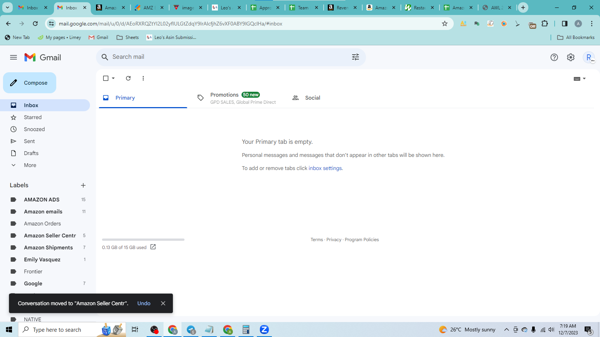Expand the More section in sidebar
600x337 pixels.
pos(30,165)
